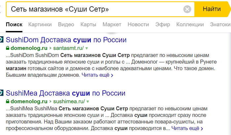Switch to the Видео tab
231x135 pixels.
[x=66, y=24]
